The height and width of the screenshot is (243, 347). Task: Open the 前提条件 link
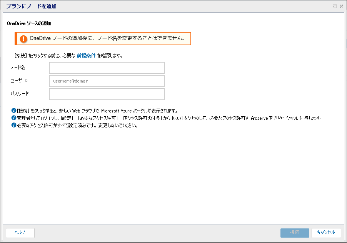point(86,56)
